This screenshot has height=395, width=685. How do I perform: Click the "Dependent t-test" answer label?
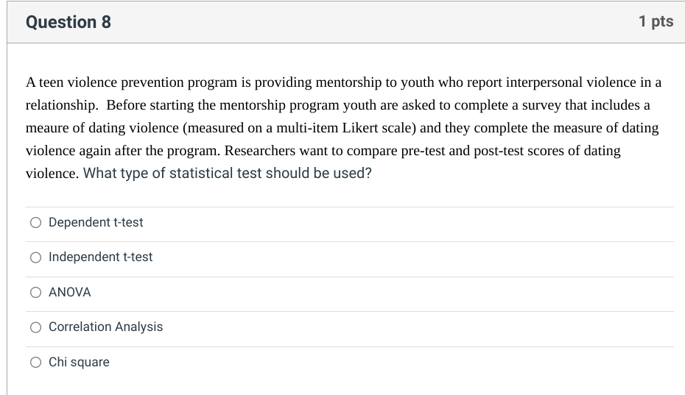[x=96, y=223]
